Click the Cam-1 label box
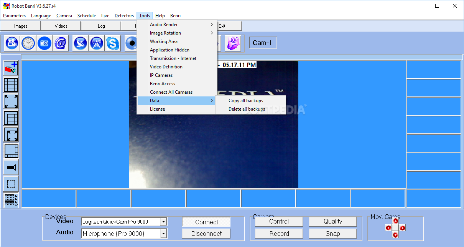 263,43
